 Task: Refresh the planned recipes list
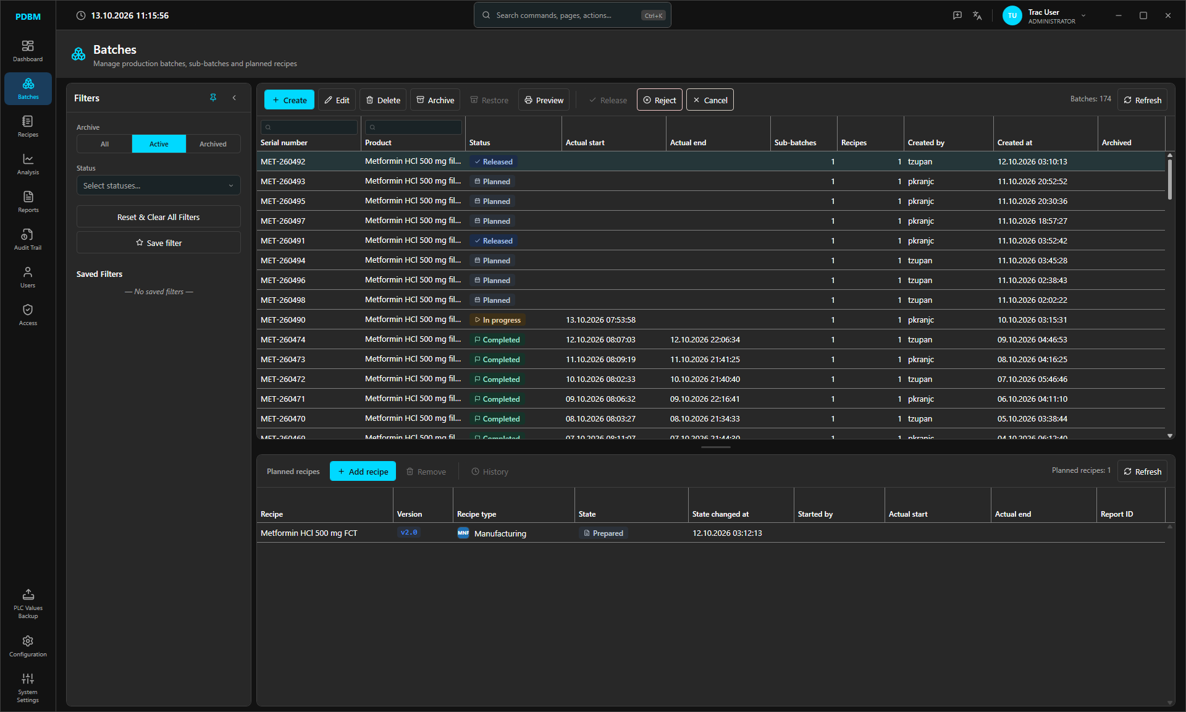coord(1142,472)
